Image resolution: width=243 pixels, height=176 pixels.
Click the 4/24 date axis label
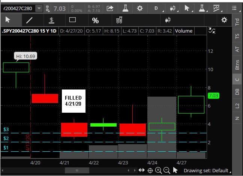coord(152,163)
